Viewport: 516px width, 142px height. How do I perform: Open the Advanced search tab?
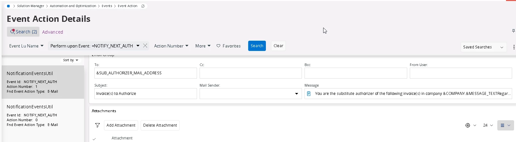[52, 32]
